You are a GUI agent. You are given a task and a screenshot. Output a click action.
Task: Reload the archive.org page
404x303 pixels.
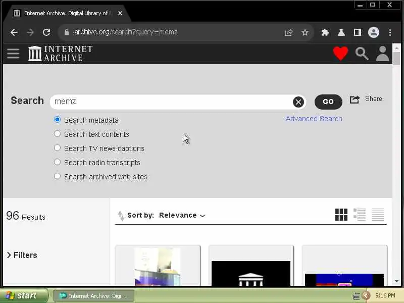(46, 32)
